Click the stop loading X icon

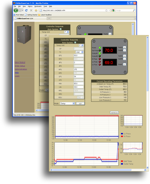pos(31,10)
